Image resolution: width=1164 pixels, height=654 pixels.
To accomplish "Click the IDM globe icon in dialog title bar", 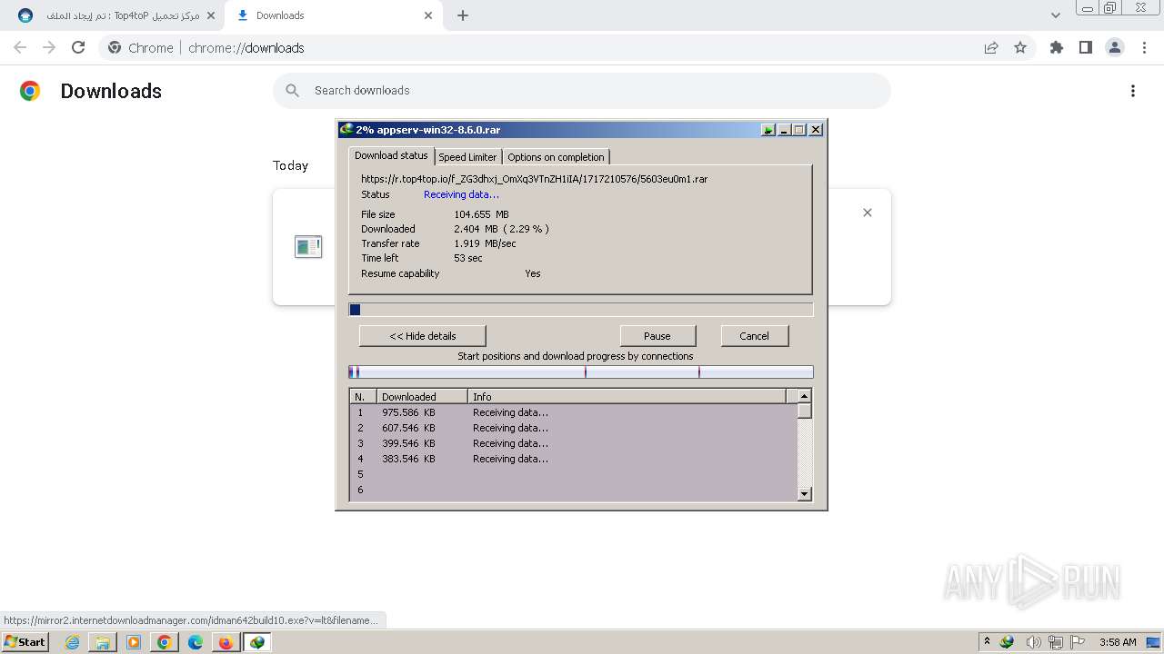I will 346,130.
